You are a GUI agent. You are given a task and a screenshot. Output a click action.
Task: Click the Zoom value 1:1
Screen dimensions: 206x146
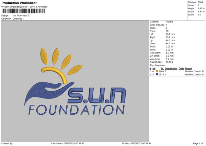[199, 14]
